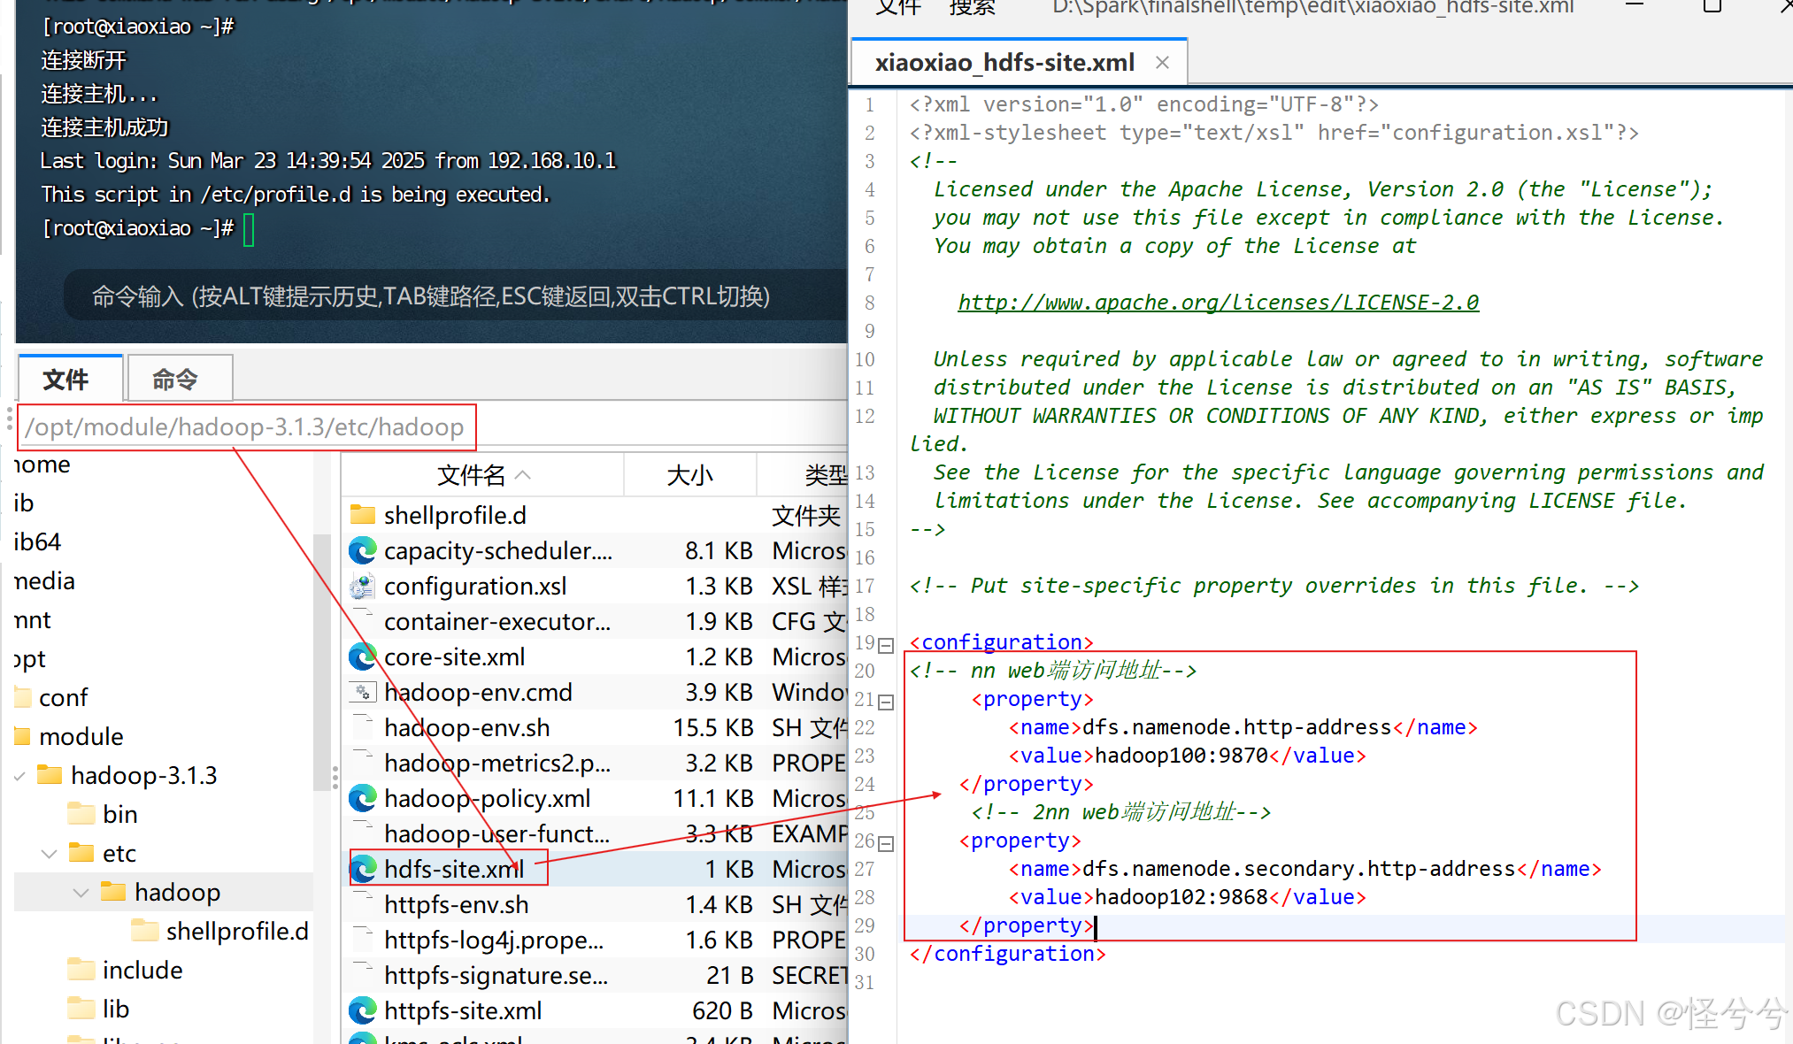Click the hadoop directory path input field
Screen dimensions: 1793x1044
[x=245, y=427]
